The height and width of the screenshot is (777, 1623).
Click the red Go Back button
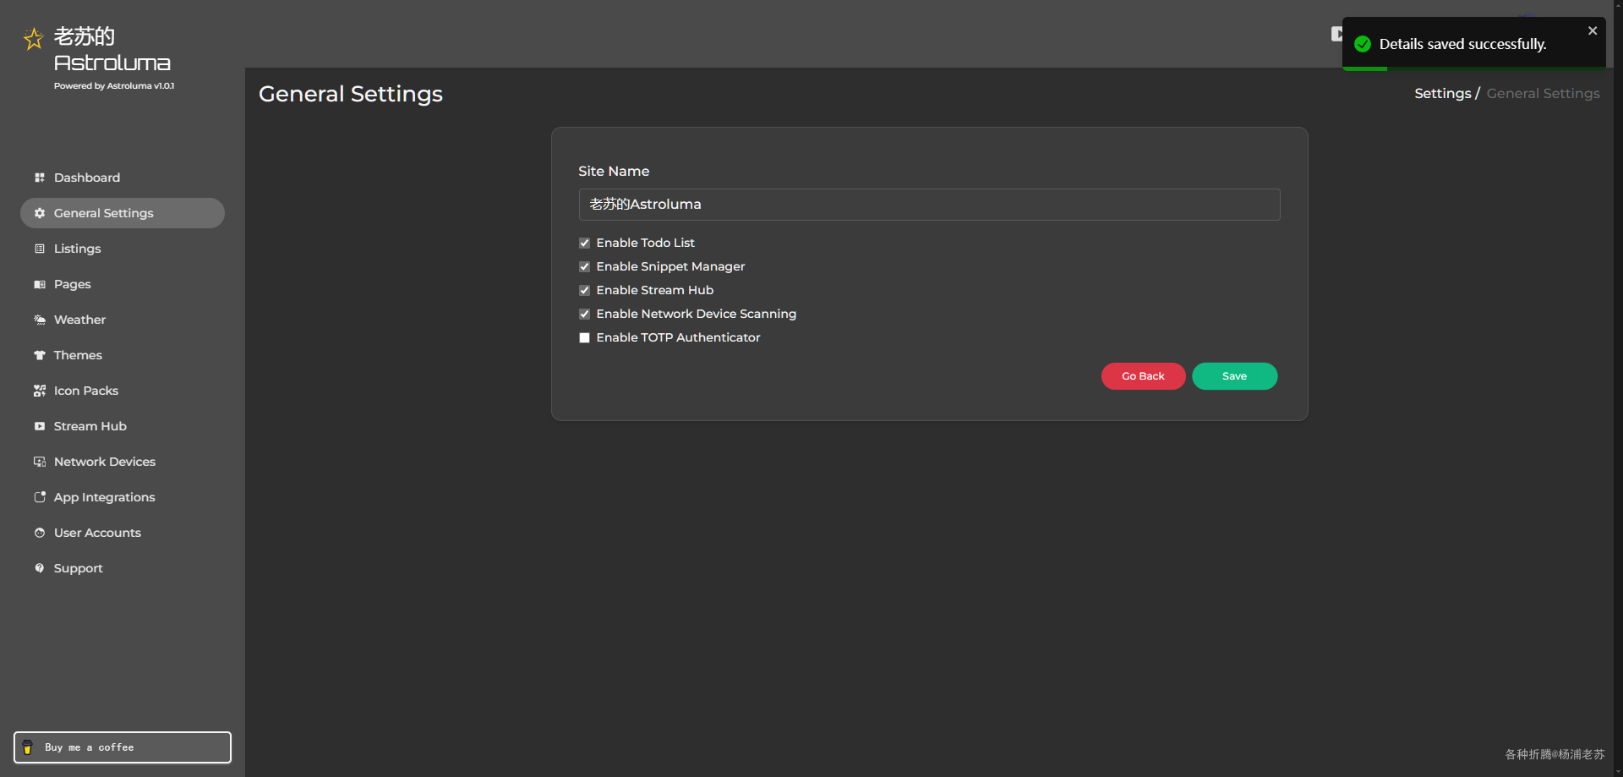tap(1143, 376)
